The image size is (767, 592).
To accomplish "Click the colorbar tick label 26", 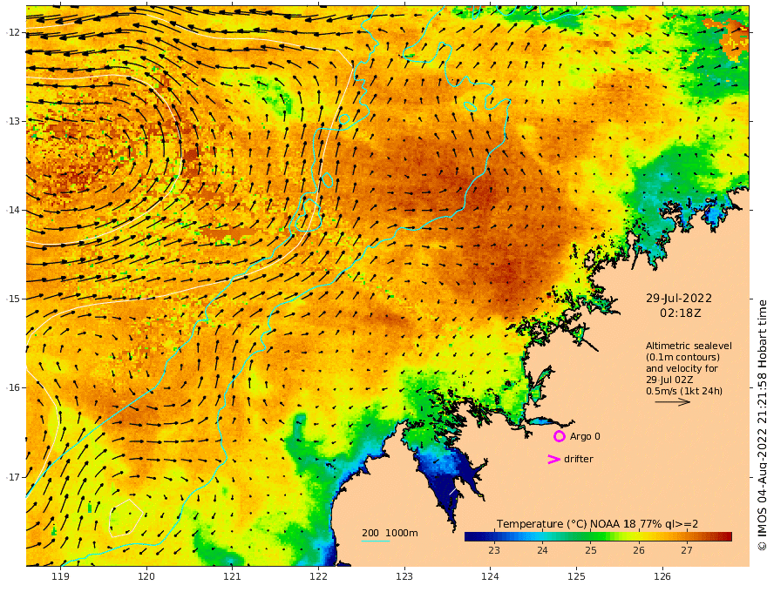I will (x=638, y=550).
